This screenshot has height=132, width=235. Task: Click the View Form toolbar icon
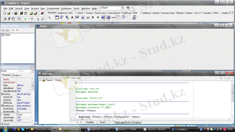pyautogui.click(x=9, y=19)
